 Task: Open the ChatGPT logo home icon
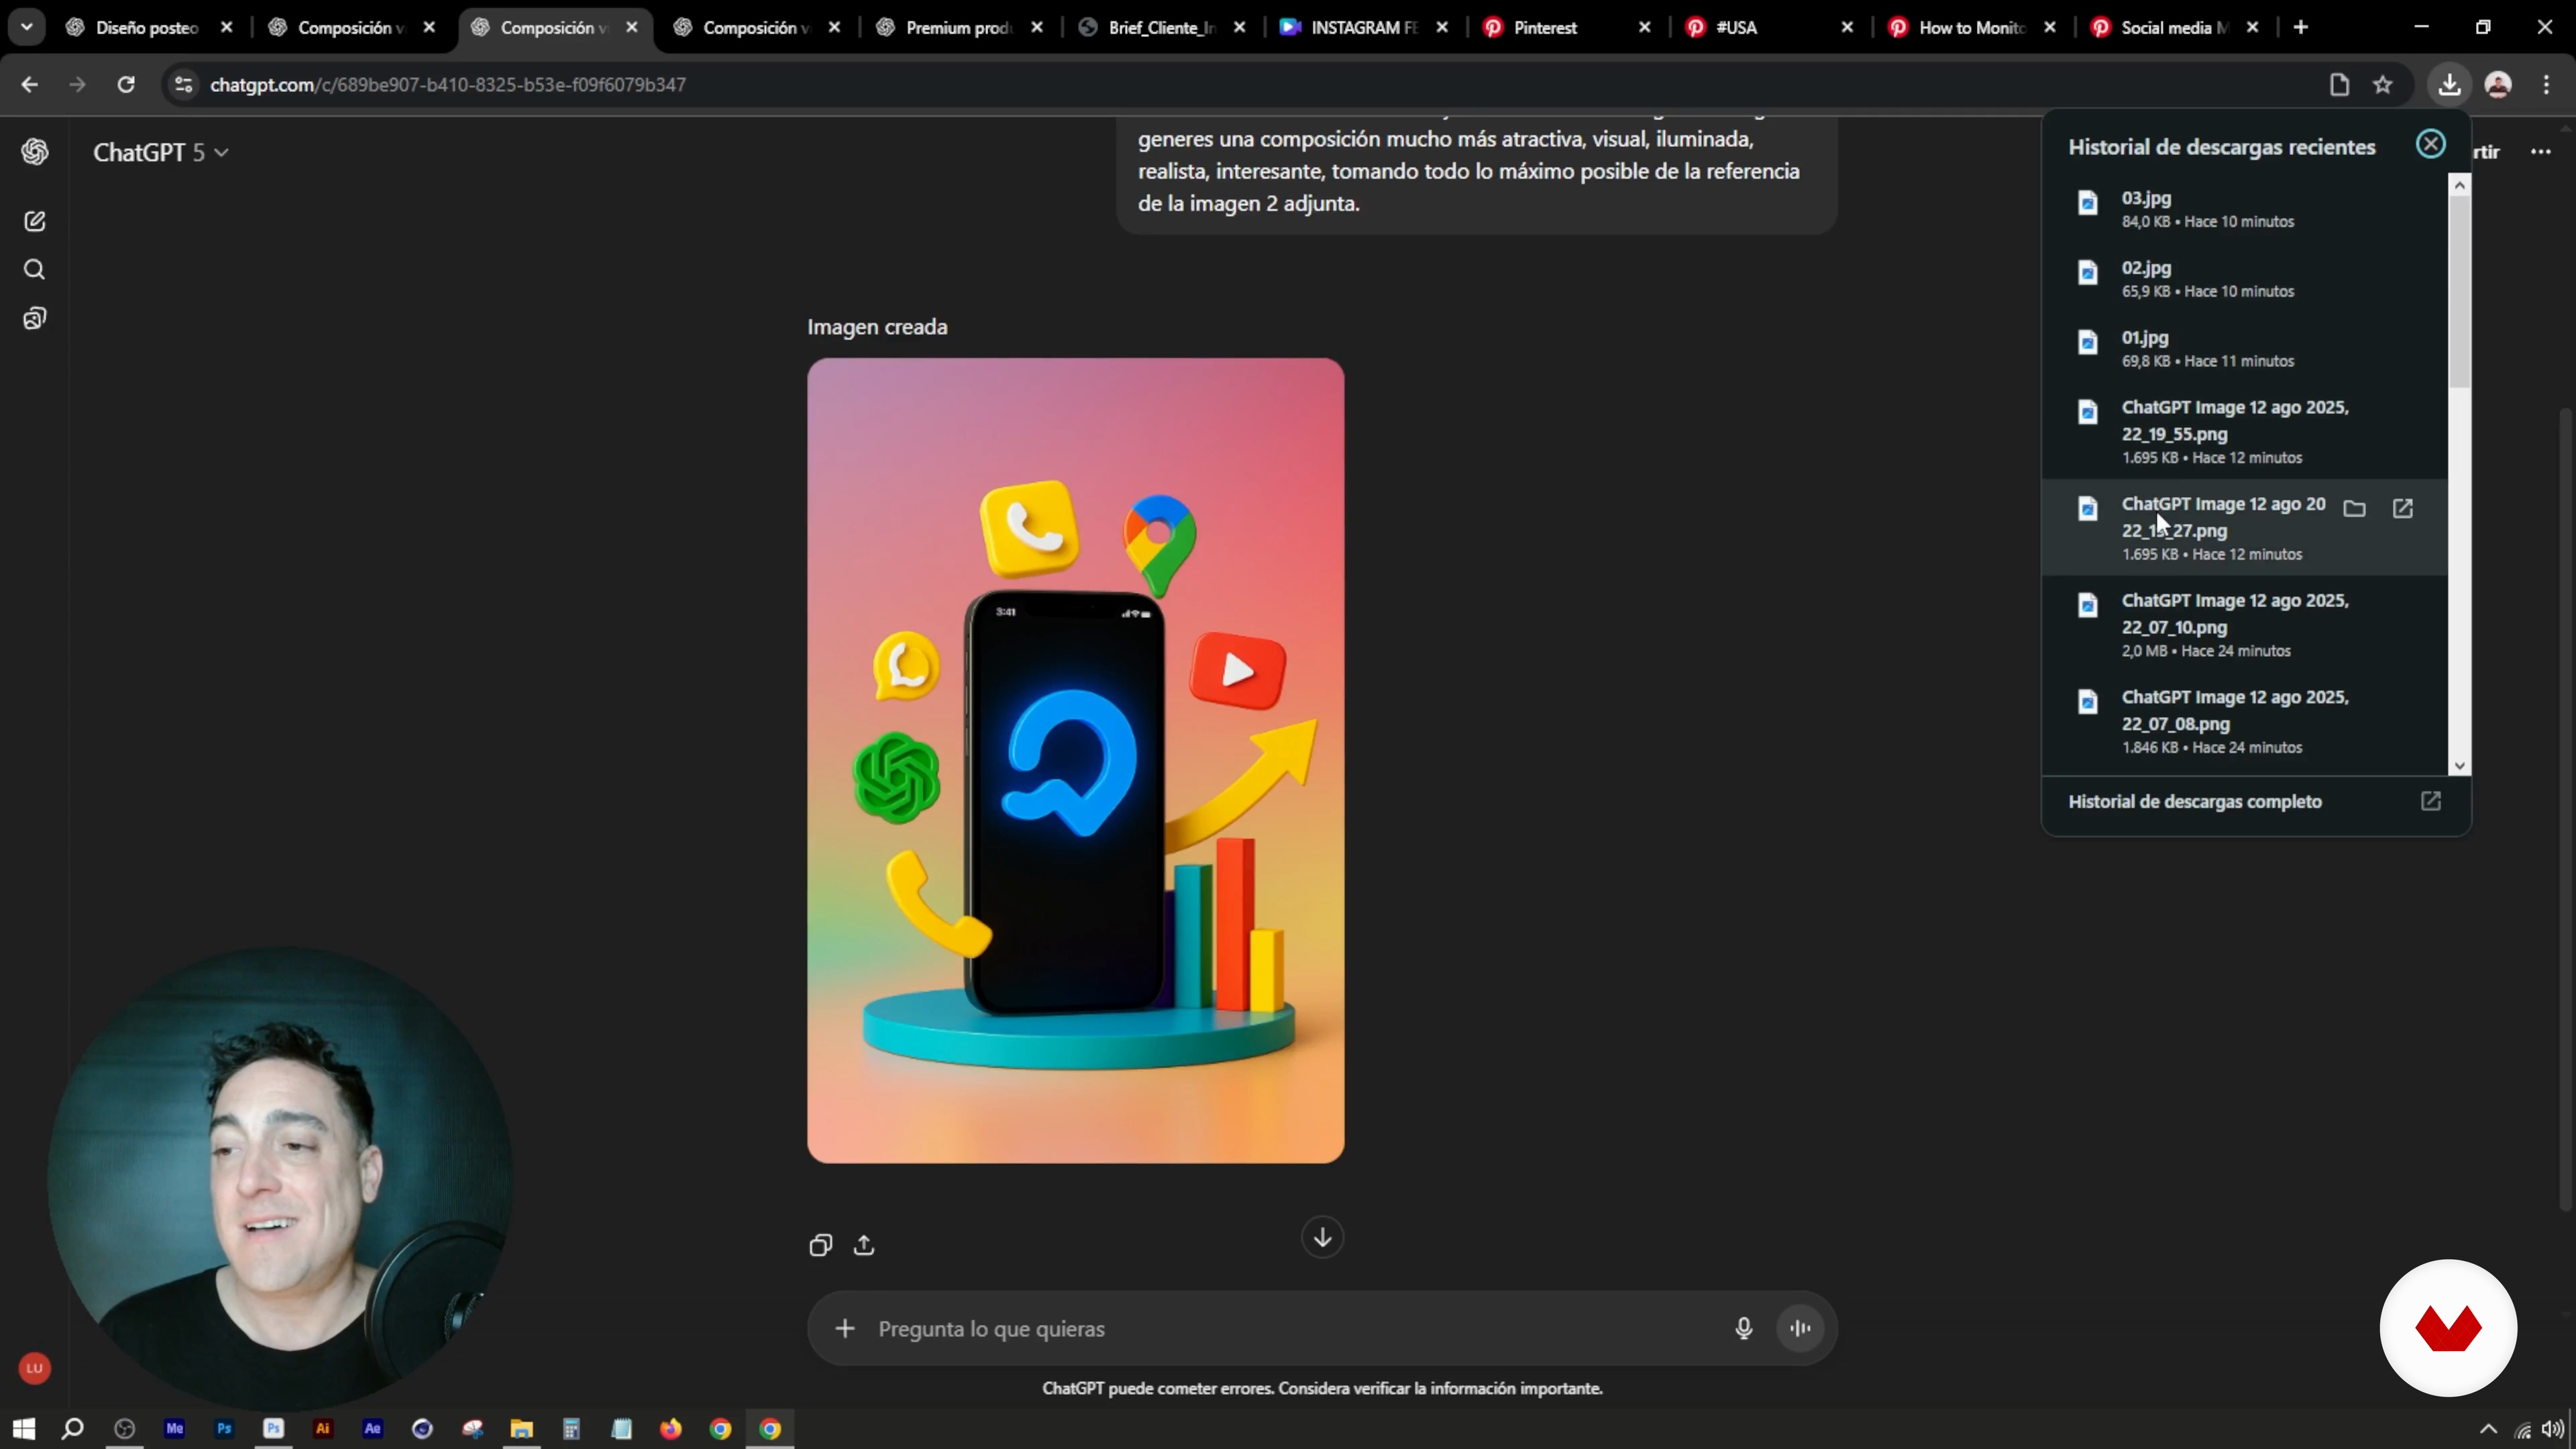[x=36, y=152]
